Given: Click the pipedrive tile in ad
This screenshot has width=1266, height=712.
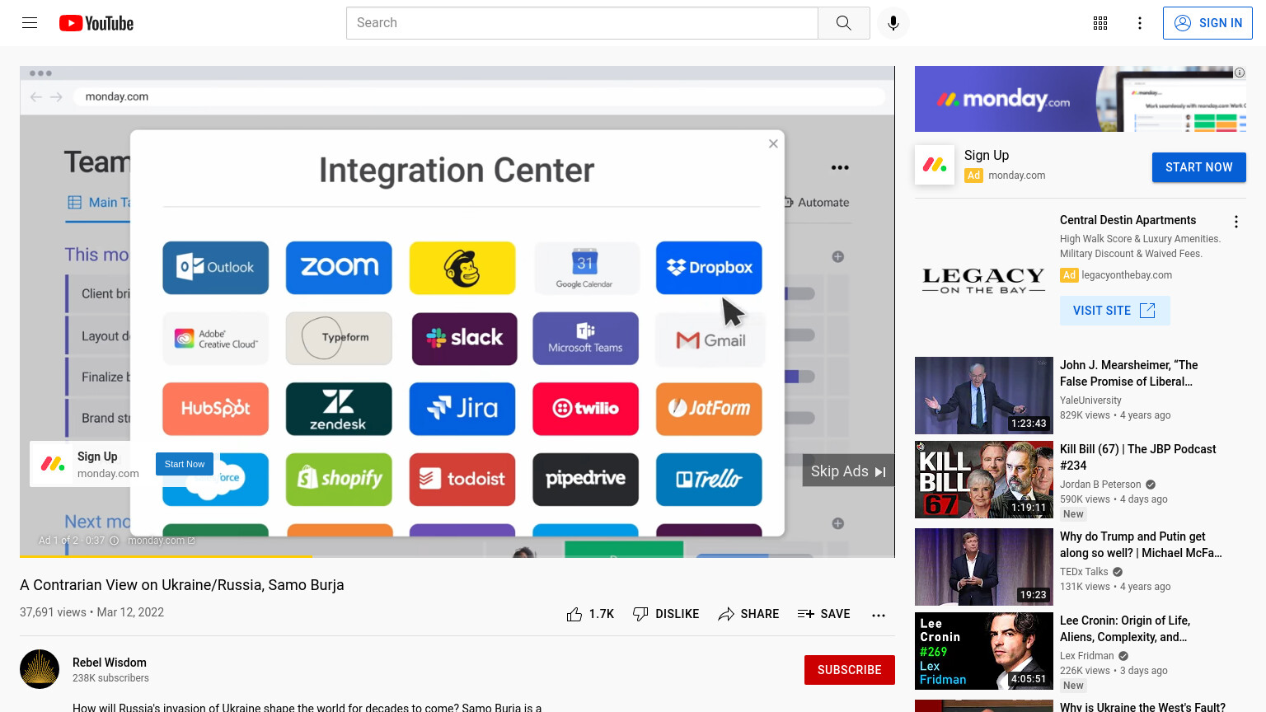Looking at the screenshot, I should [585, 479].
